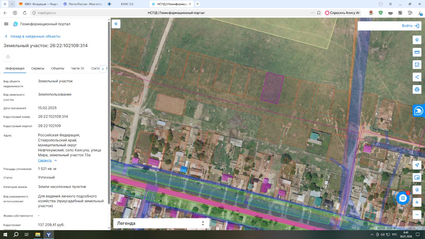This screenshot has width=425, height=239.
Task: Open the tab group counter button
Action: tap(5, 4)
